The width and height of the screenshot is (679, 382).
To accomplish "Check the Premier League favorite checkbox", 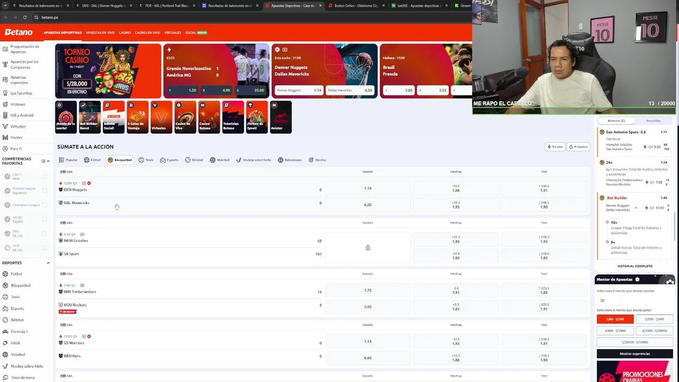I will coord(45,190).
